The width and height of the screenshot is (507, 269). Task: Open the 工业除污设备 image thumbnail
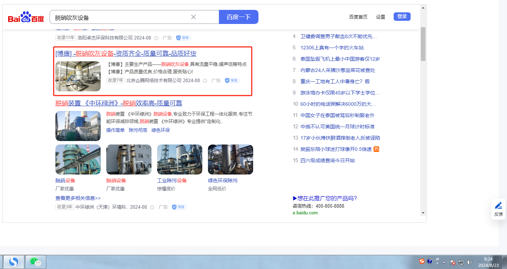(179, 159)
